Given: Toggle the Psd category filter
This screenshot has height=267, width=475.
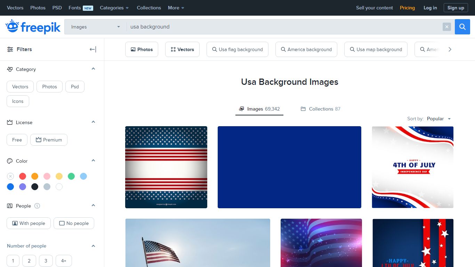Looking at the screenshot, I should (x=75, y=87).
